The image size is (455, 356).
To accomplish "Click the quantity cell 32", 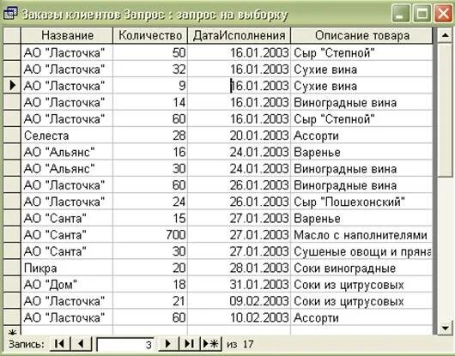I will tap(150, 69).
